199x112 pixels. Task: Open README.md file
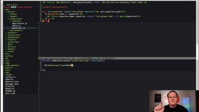[10, 91]
